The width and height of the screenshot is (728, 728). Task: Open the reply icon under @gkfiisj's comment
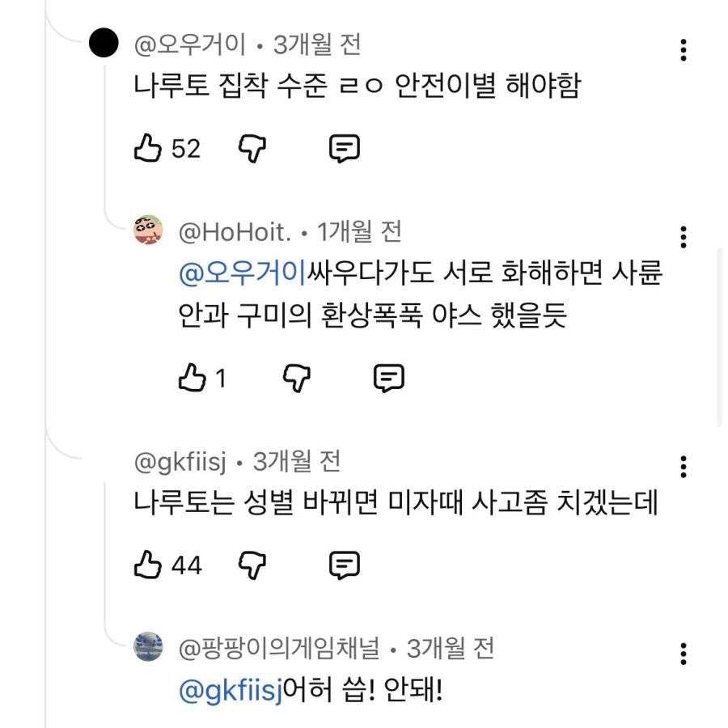click(x=346, y=565)
